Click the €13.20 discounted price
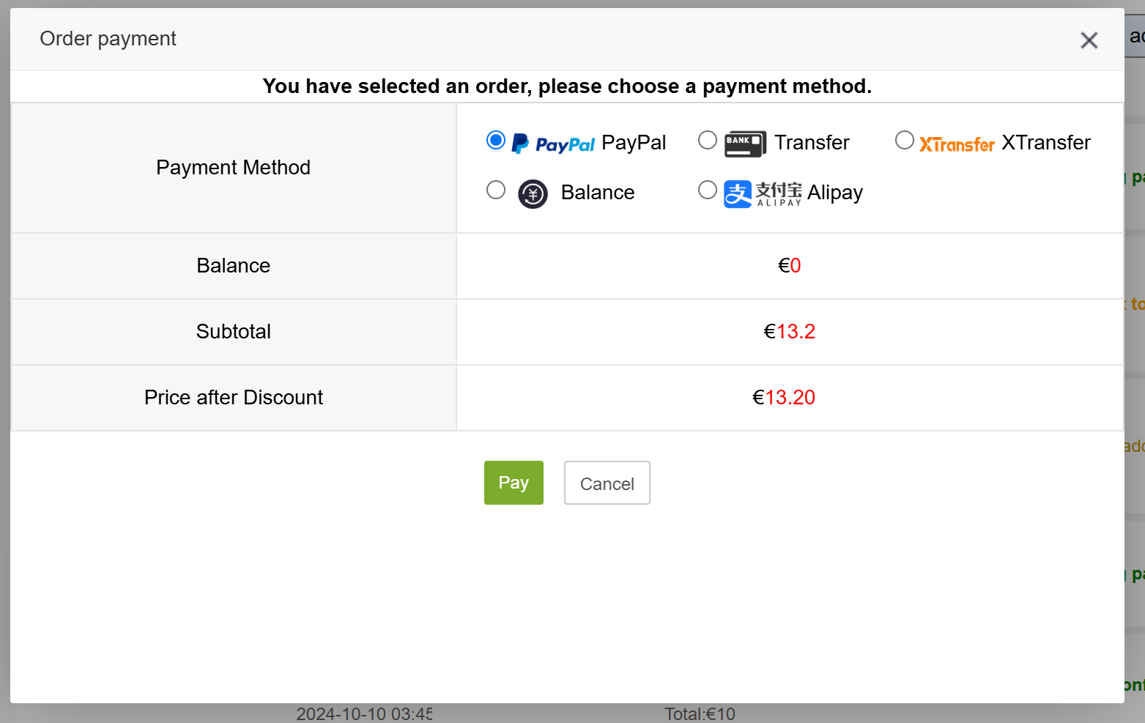The height and width of the screenshot is (723, 1145). 783,398
